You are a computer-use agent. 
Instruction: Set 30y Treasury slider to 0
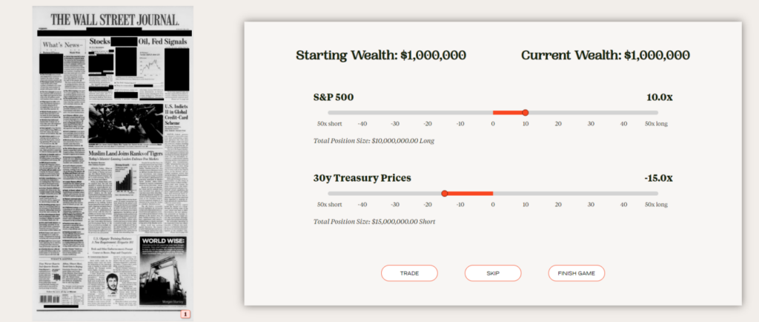[493, 194]
